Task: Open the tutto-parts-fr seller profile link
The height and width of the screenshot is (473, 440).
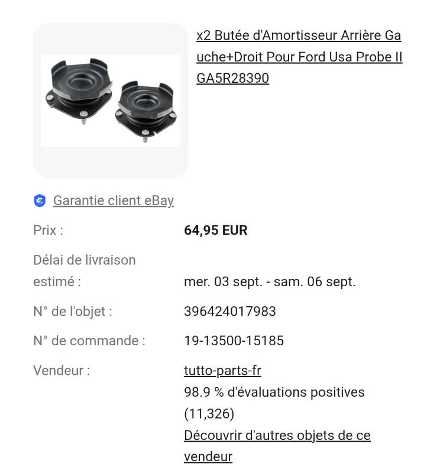Action: coord(222,371)
